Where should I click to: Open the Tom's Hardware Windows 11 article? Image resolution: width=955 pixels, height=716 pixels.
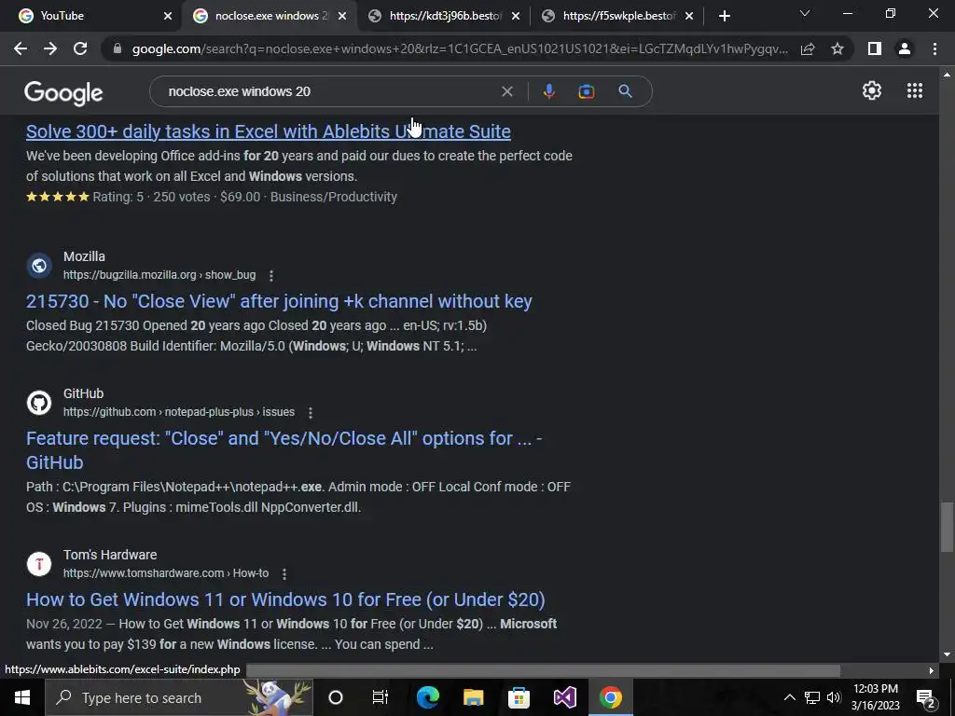285,599
